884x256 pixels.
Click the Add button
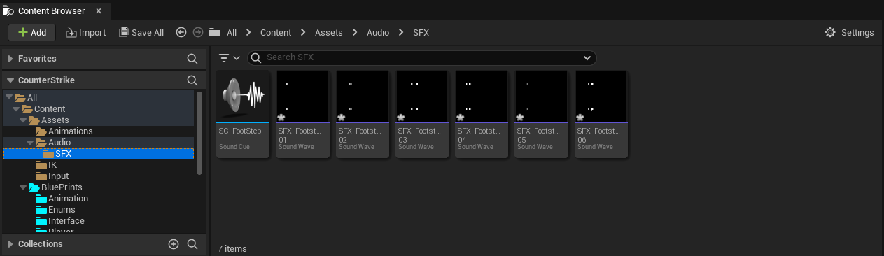31,32
